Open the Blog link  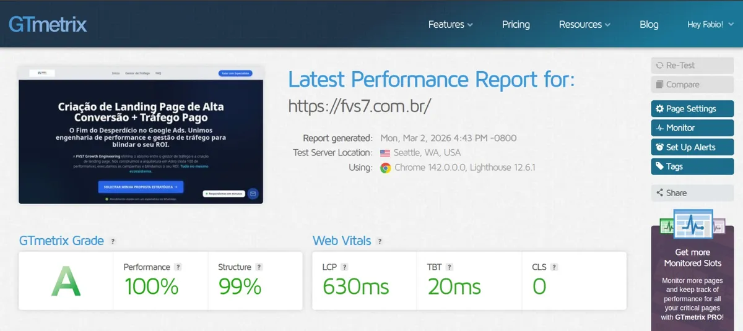[x=649, y=25]
